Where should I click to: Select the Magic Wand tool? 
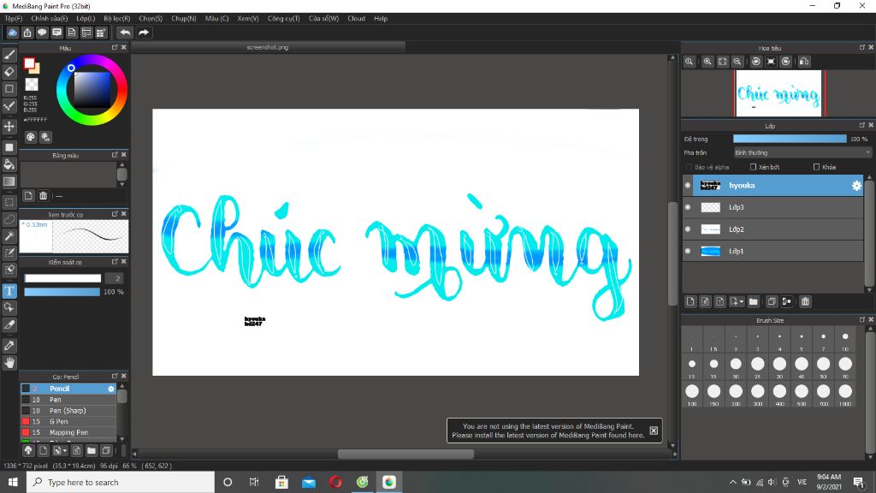pyautogui.click(x=9, y=236)
